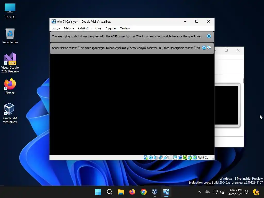Open the Dosya menu
This screenshot has height=198, width=264.
click(56, 28)
